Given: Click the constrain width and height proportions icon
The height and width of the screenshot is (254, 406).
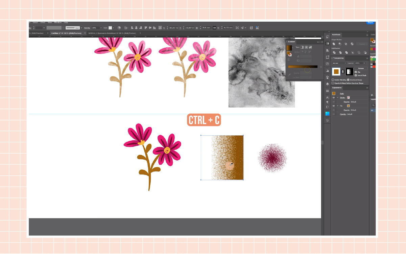Looking at the screenshot, I should coord(214,28).
